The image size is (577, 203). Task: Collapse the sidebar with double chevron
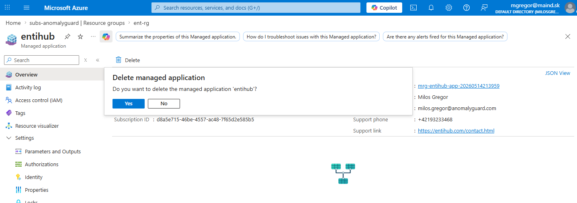98,60
